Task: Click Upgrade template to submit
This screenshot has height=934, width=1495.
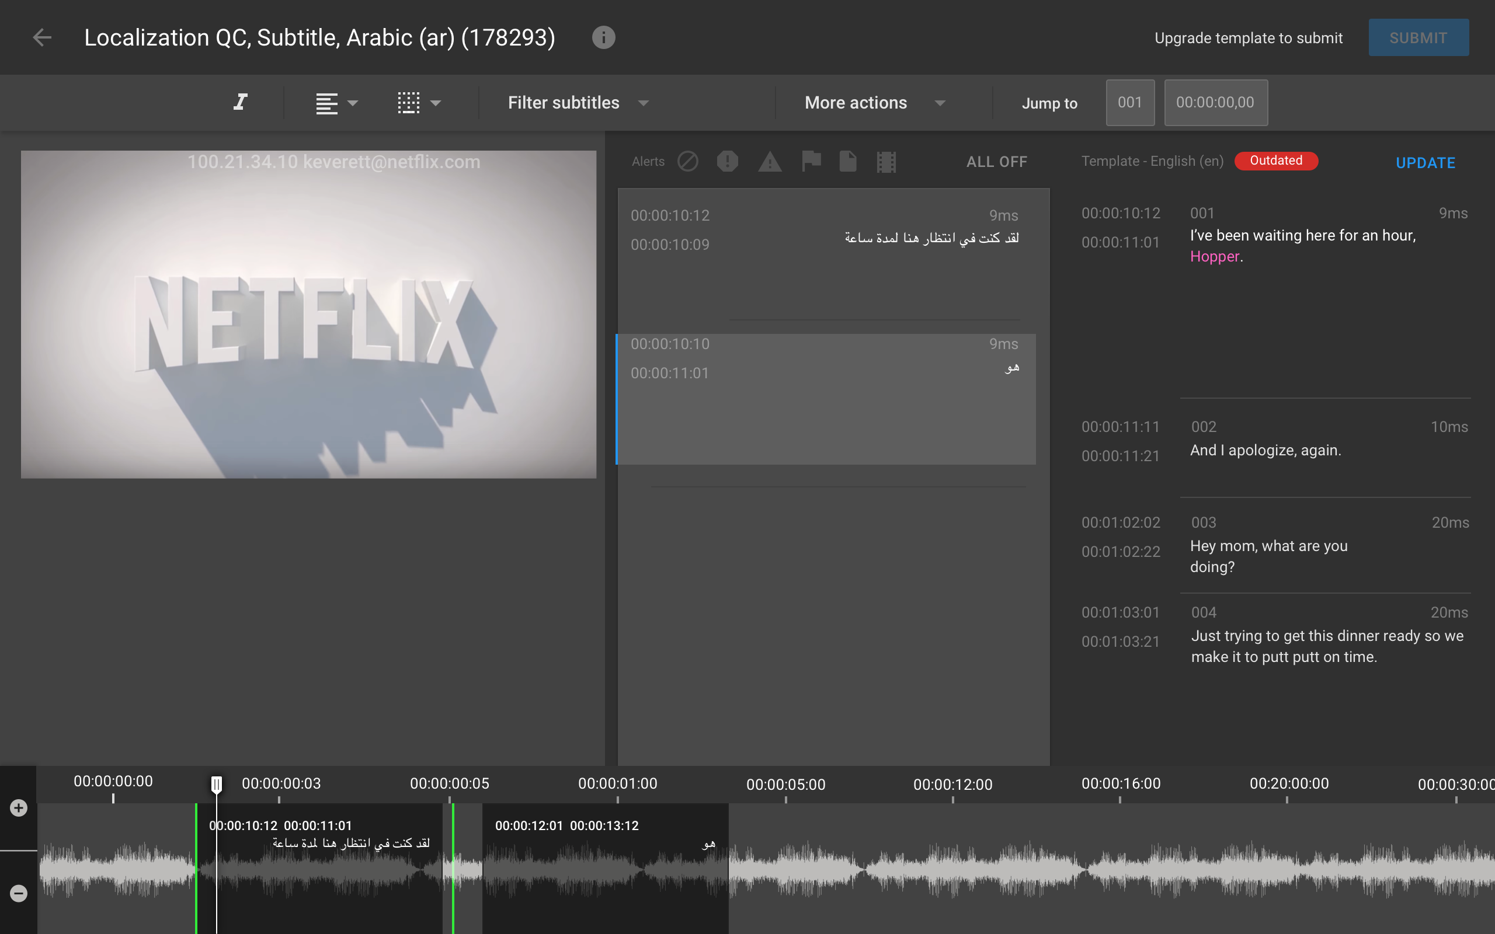Action: tap(1249, 38)
